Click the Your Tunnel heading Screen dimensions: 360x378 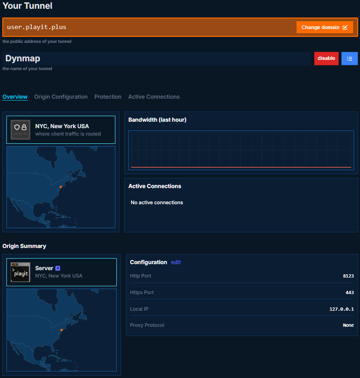point(27,6)
